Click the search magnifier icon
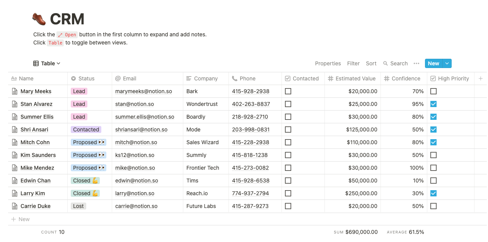The width and height of the screenshot is (488, 242). pos(386,63)
